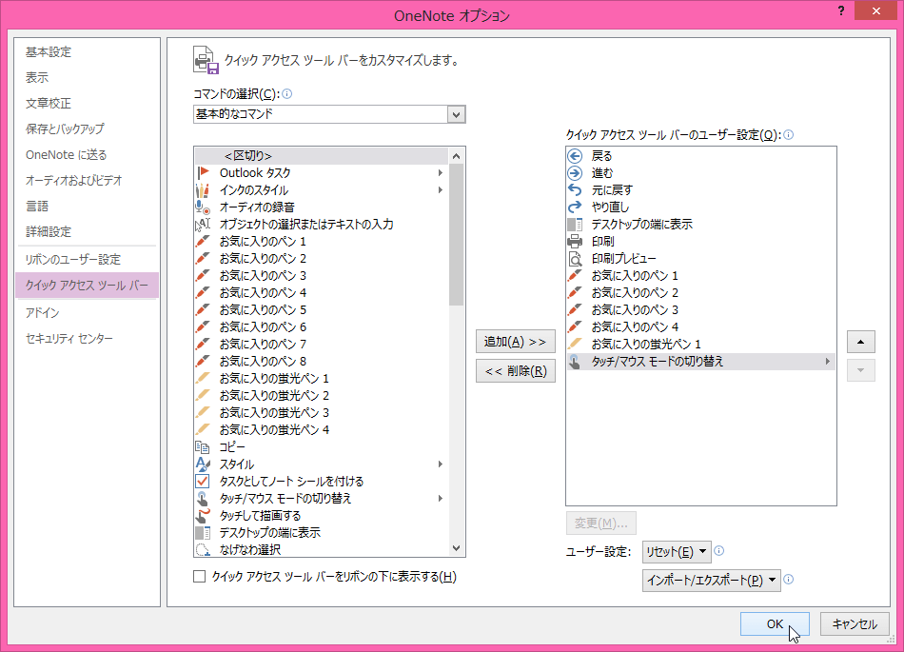
Task: Select お気に入りのペン 5 in left list
Action: coord(321,310)
